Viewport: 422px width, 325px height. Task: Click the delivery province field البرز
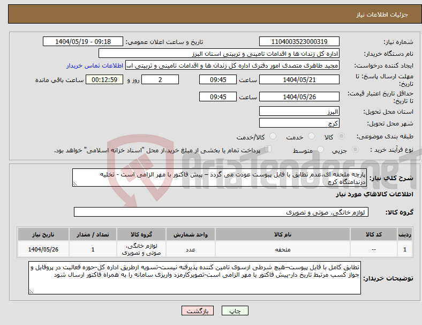pyautogui.click(x=299, y=112)
